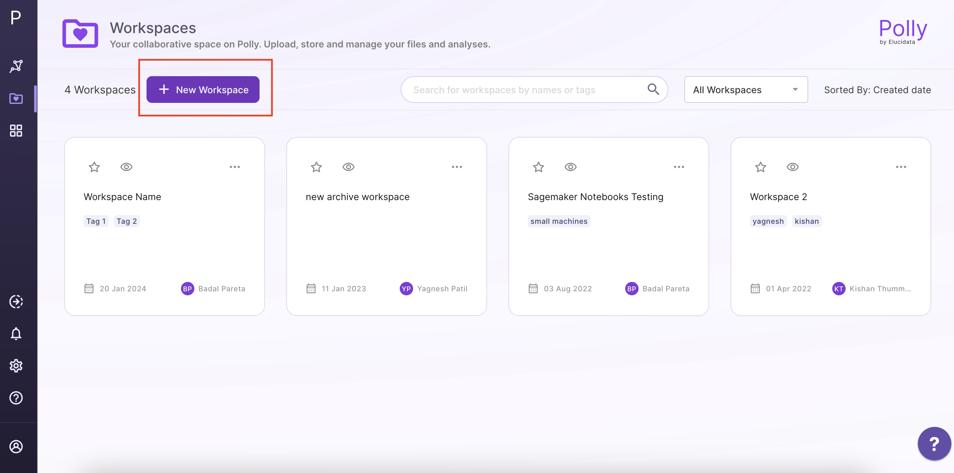Screen dimensions: 954x473
Task: Click the 4 Workspaces count label
Action: (x=100, y=90)
